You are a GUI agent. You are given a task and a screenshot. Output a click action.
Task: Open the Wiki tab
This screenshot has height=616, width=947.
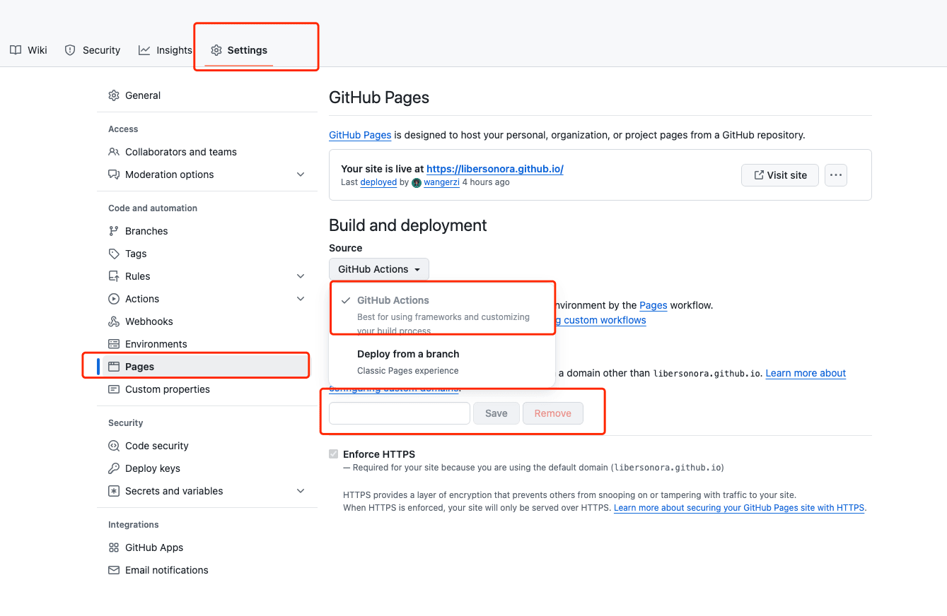(x=28, y=50)
